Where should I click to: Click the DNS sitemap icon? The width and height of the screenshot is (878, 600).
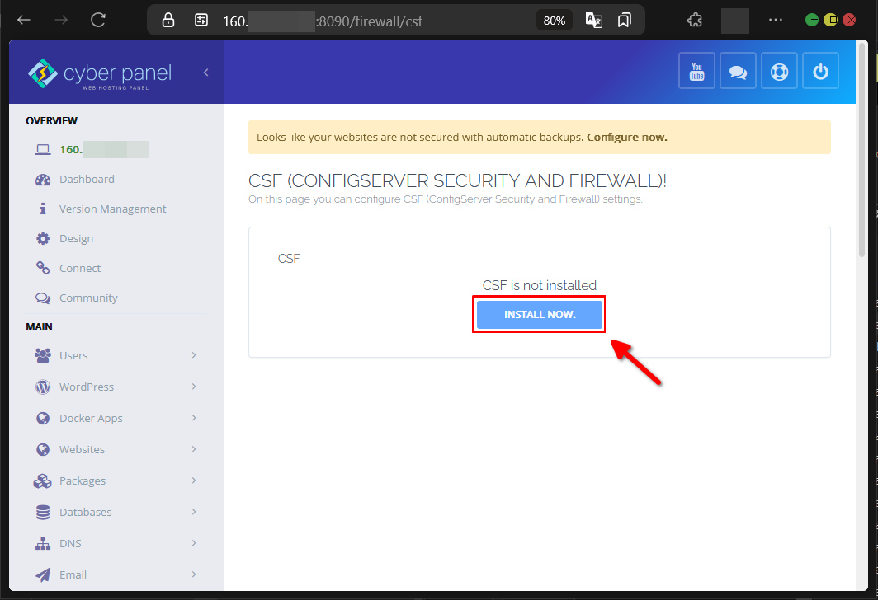coord(43,543)
